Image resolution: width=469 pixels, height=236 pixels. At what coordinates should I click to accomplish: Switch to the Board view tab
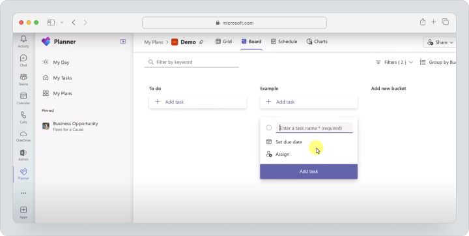point(251,42)
